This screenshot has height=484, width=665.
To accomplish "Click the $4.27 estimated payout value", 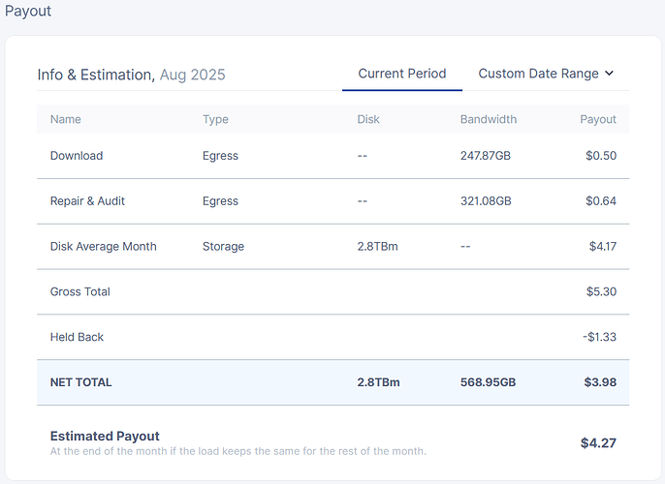I will click(598, 443).
